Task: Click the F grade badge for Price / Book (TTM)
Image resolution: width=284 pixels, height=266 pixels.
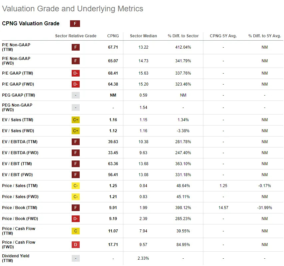Action: tap(76, 208)
